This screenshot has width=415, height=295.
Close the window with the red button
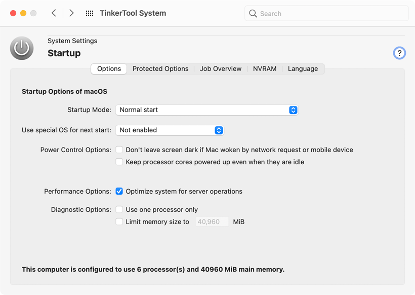13,13
